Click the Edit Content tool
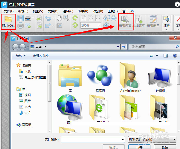This screenshot has width=180, height=149. 125,22
